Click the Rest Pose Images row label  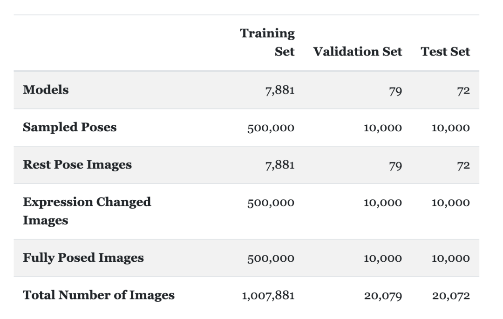pyautogui.click(x=77, y=165)
